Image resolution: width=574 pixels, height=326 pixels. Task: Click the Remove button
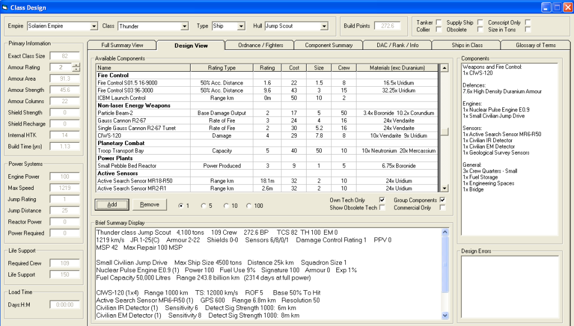149,204
